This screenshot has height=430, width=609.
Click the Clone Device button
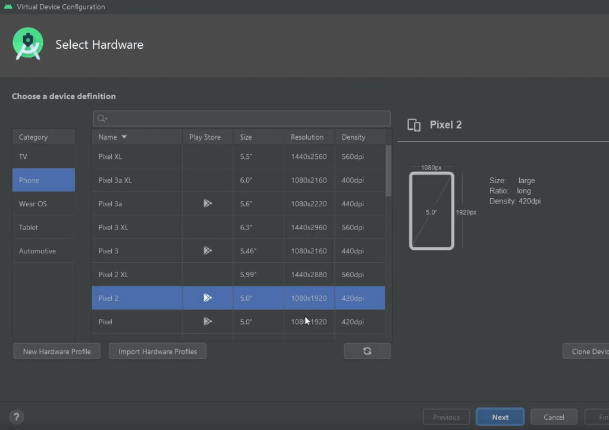(x=586, y=351)
